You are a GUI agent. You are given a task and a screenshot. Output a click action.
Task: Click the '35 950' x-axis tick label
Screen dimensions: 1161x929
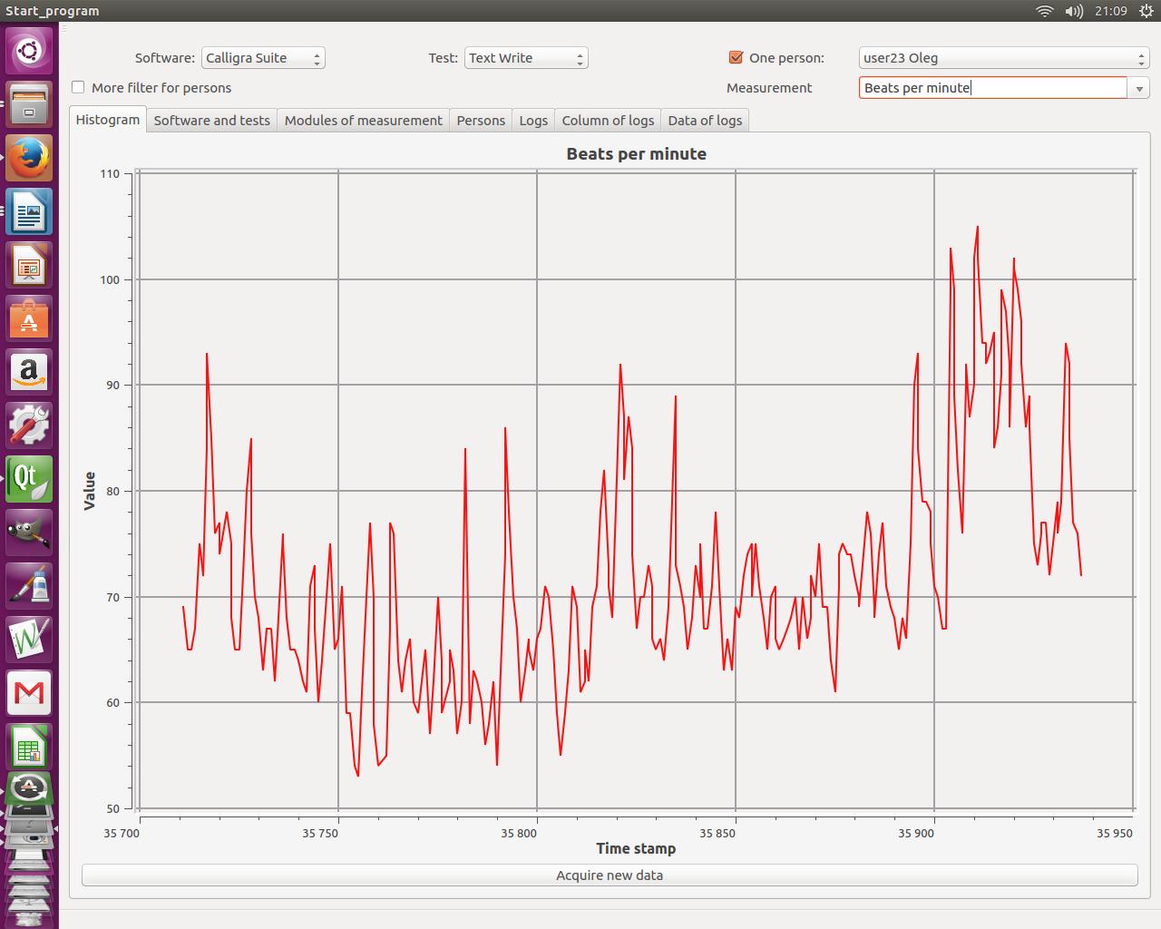[1114, 833]
